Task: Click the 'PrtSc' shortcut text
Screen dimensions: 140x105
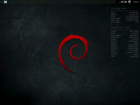Action: click(113, 57)
